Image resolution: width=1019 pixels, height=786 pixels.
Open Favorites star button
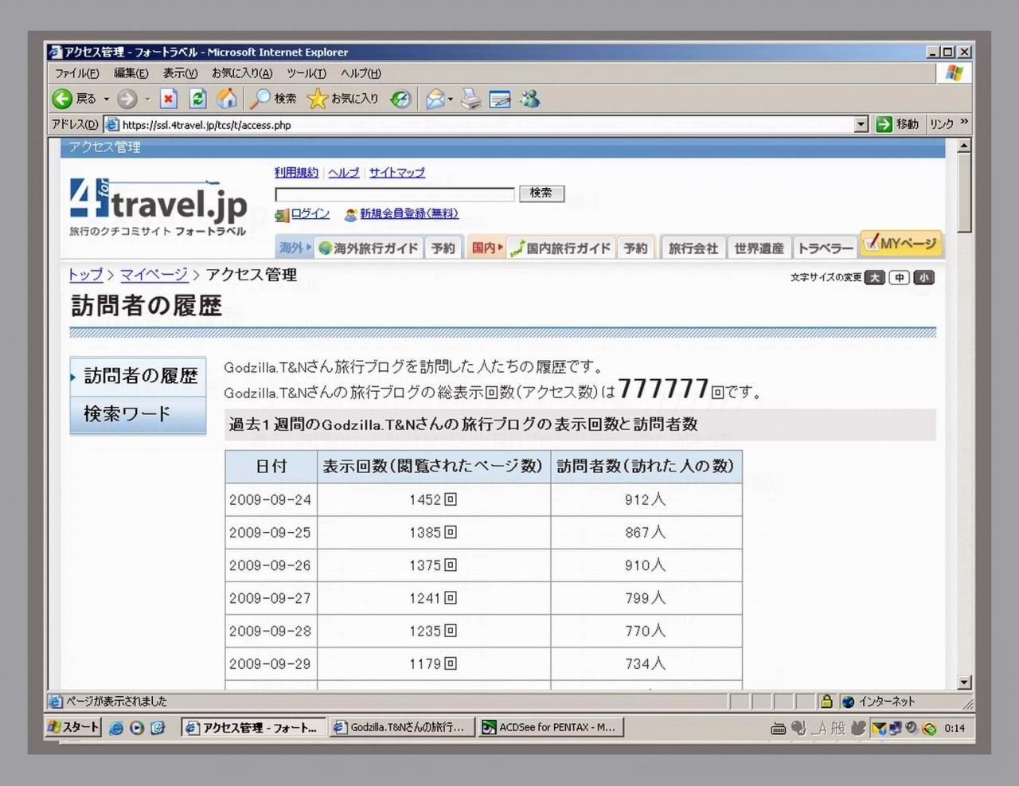tap(343, 99)
